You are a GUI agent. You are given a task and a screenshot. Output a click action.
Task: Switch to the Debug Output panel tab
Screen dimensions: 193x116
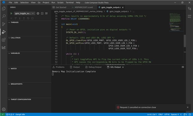93,67
